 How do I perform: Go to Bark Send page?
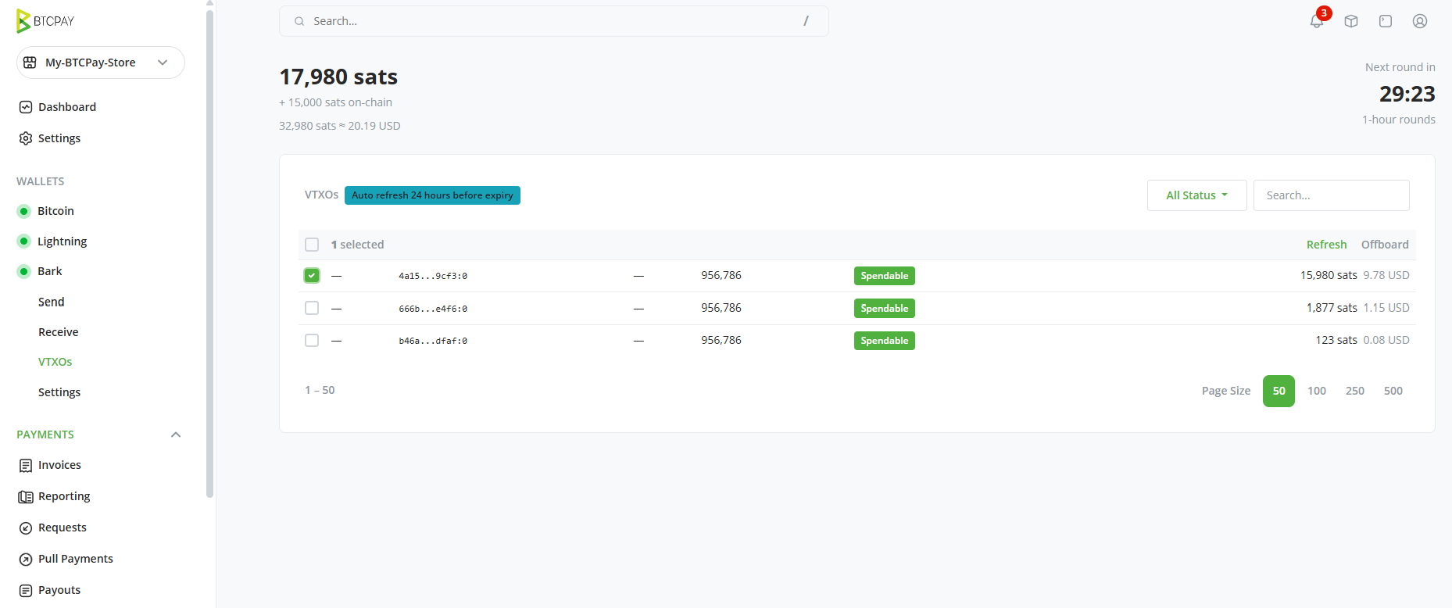click(x=51, y=302)
